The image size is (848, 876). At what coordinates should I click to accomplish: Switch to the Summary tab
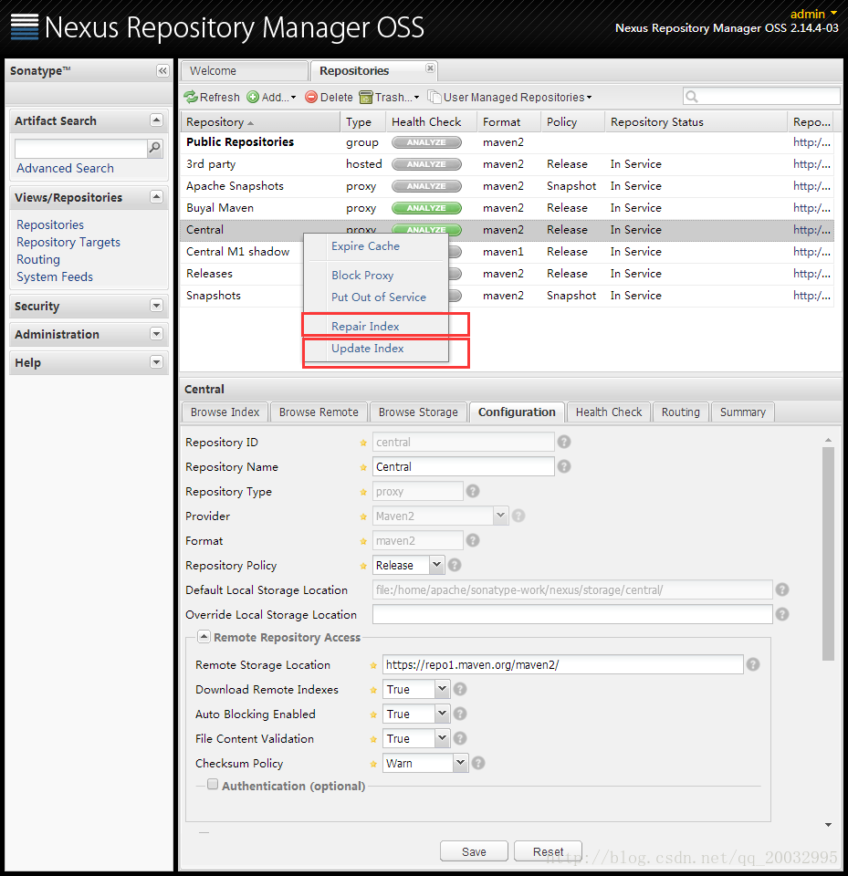click(743, 412)
